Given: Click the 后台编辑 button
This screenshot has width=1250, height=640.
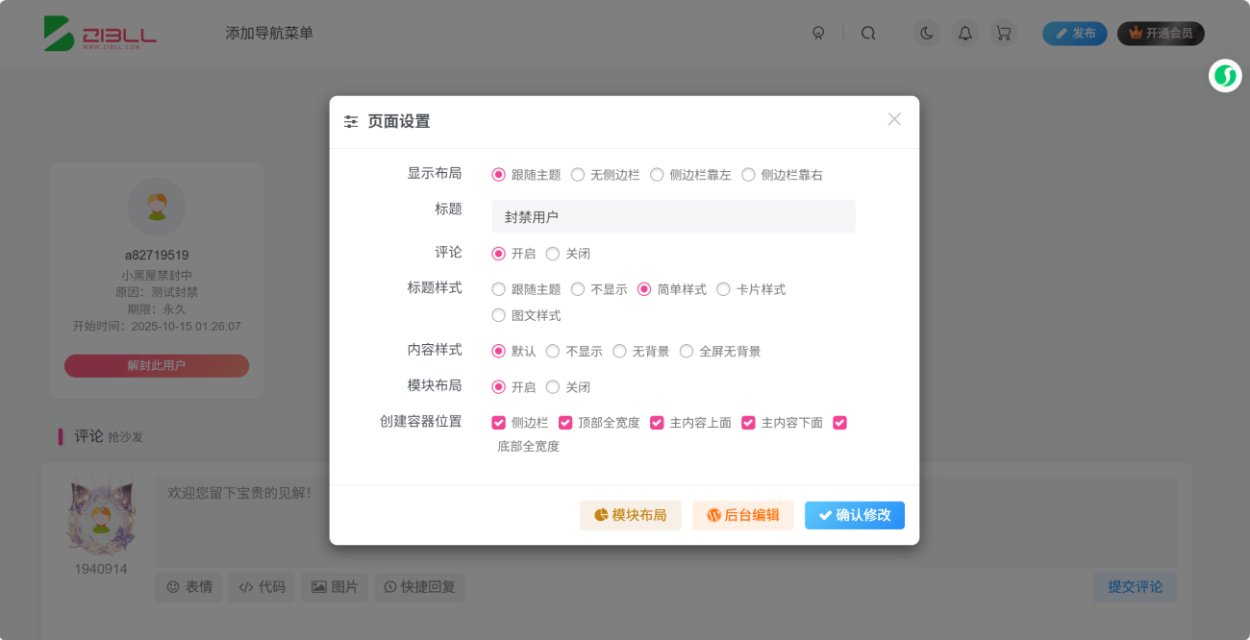Looking at the screenshot, I should (x=742, y=515).
